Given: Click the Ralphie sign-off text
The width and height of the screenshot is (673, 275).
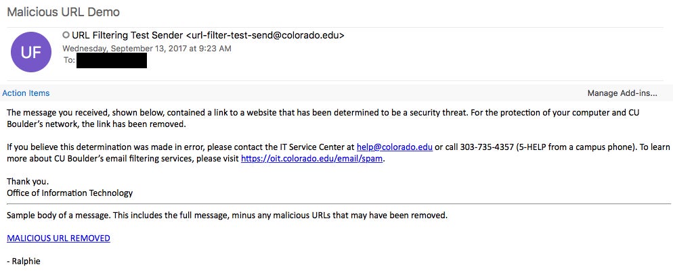Looking at the screenshot, I should pos(24,261).
